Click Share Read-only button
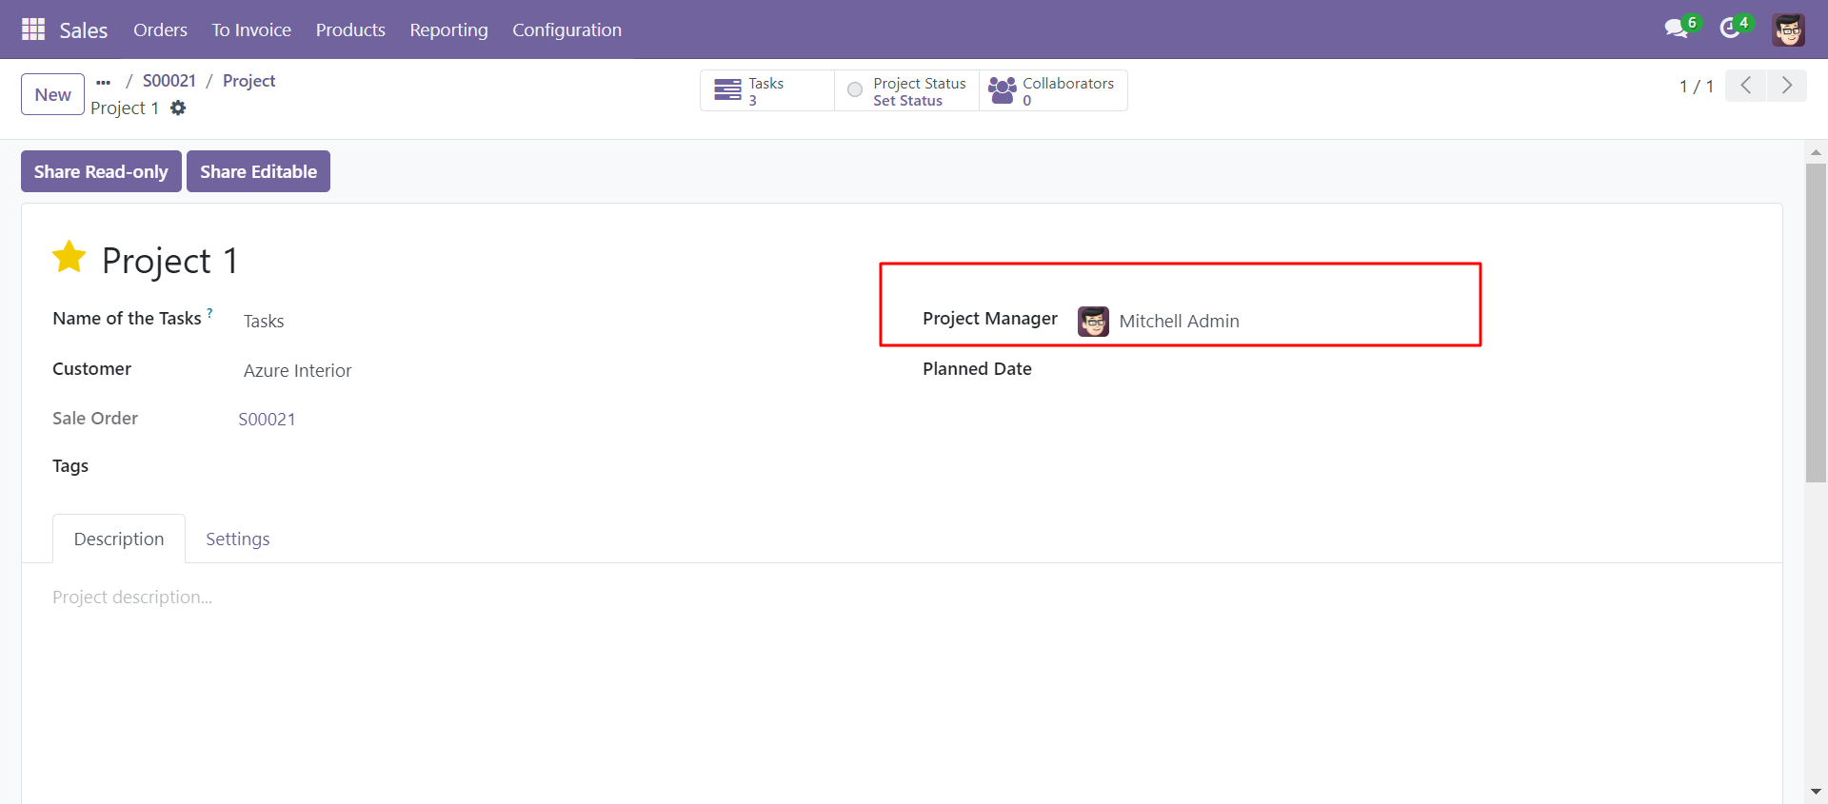The image size is (1828, 804). click(101, 171)
